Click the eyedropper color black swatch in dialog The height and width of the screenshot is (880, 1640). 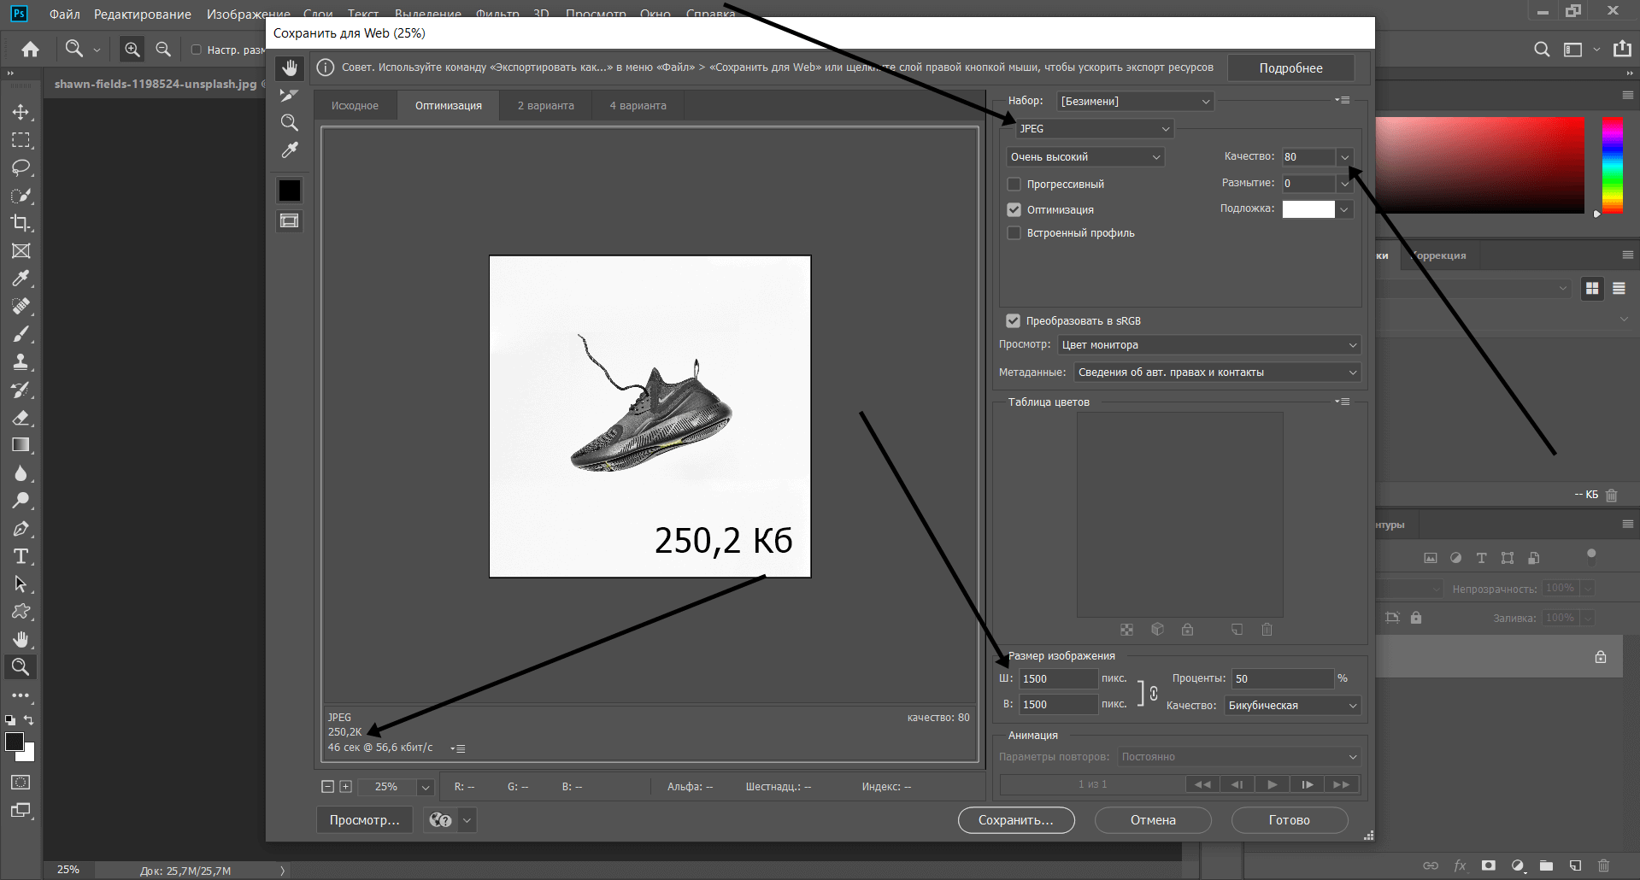pos(290,191)
